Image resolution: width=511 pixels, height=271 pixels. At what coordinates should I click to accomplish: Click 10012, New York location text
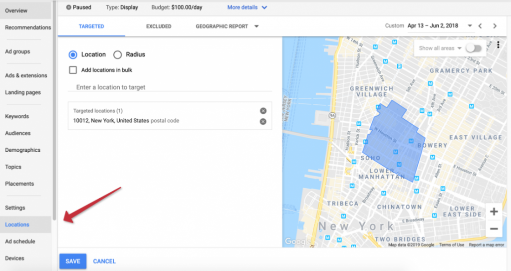(111, 121)
